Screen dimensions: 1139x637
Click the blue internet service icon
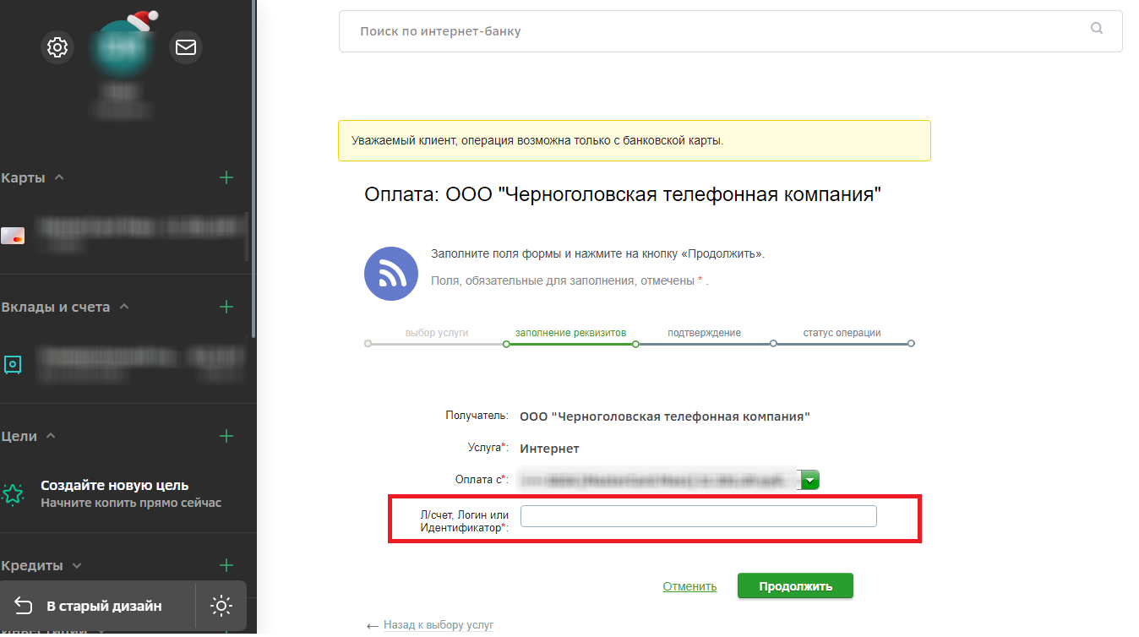pyautogui.click(x=391, y=274)
